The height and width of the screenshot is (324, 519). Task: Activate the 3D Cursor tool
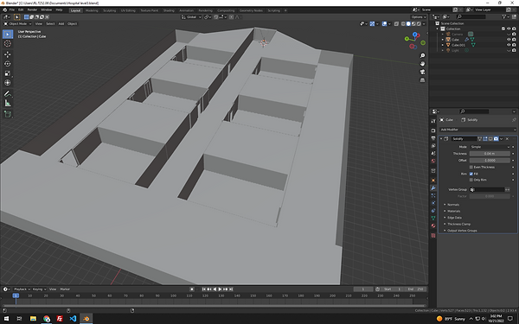(x=8, y=44)
